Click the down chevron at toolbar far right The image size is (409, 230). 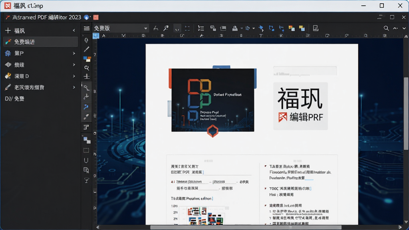pos(404,28)
